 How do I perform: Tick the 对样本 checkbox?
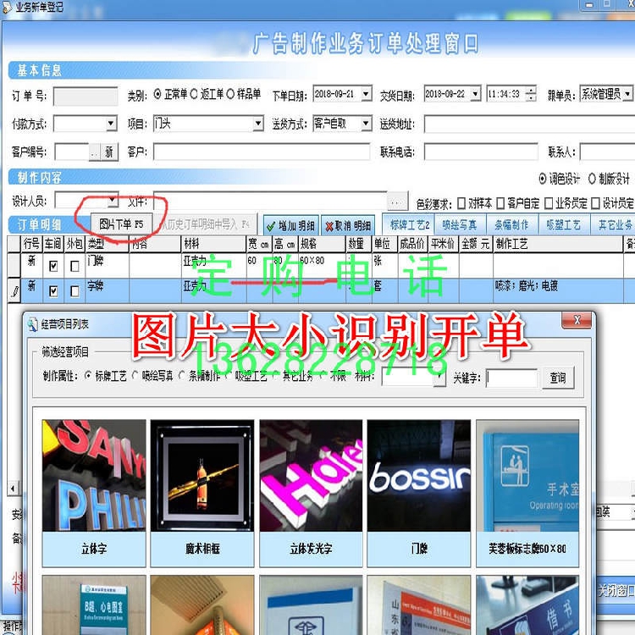(461, 203)
